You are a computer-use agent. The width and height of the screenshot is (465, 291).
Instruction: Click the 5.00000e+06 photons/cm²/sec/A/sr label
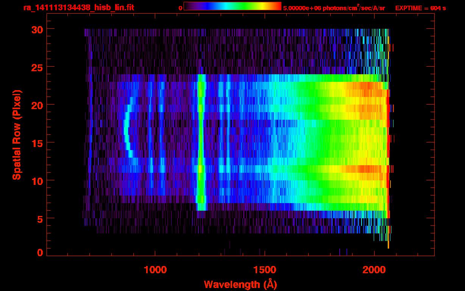tap(334, 7)
